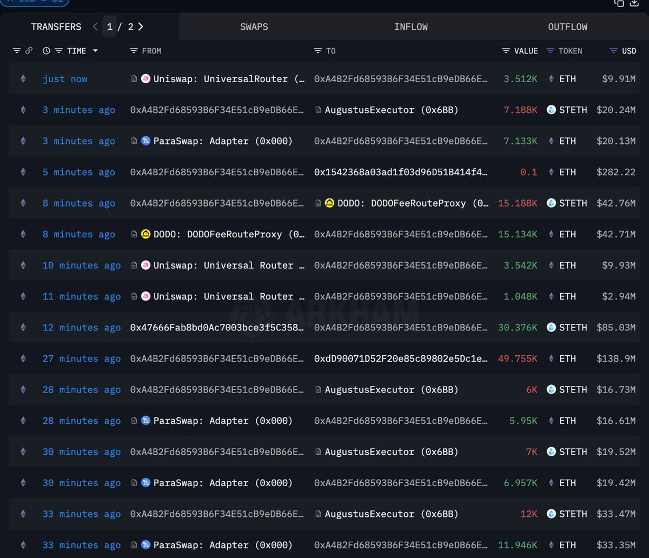Screen dimensions: 649x558
Task: Click the clock icon beside TIME
Action: [x=47, y=51]
